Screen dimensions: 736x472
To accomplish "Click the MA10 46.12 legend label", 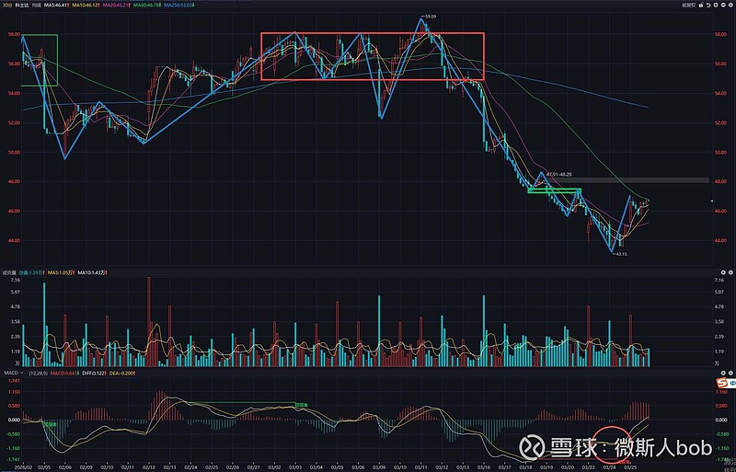I will click(x=86, y=6).
